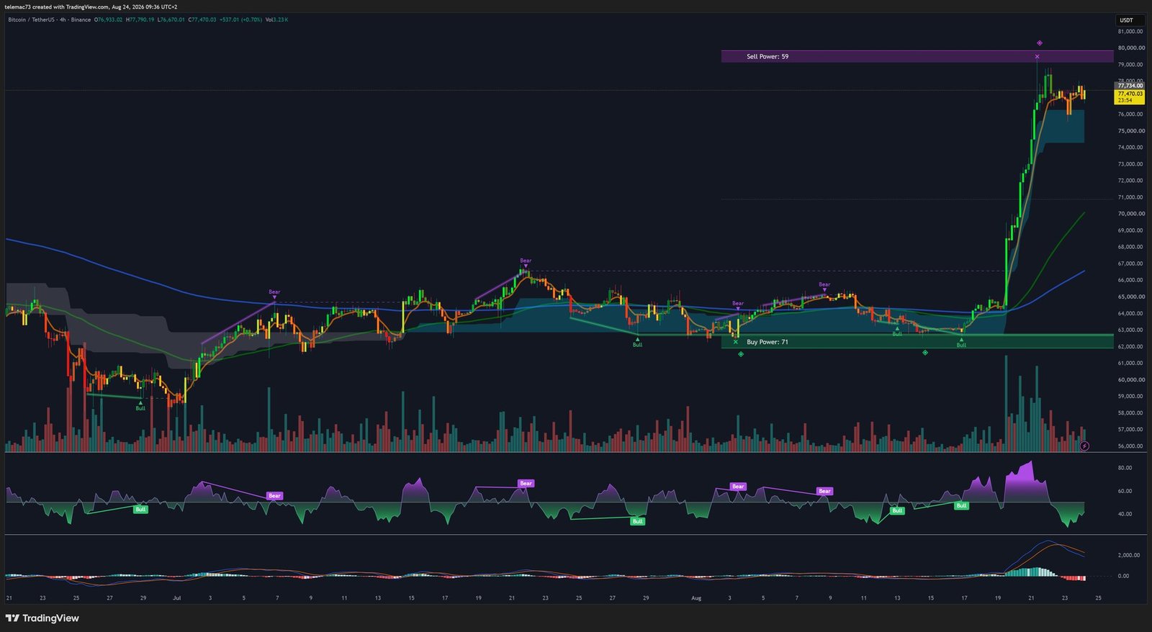The image size is (1152, 632).
Task: Click the 80.00 oscillator scale label
Action: (x=1125, y=468)
